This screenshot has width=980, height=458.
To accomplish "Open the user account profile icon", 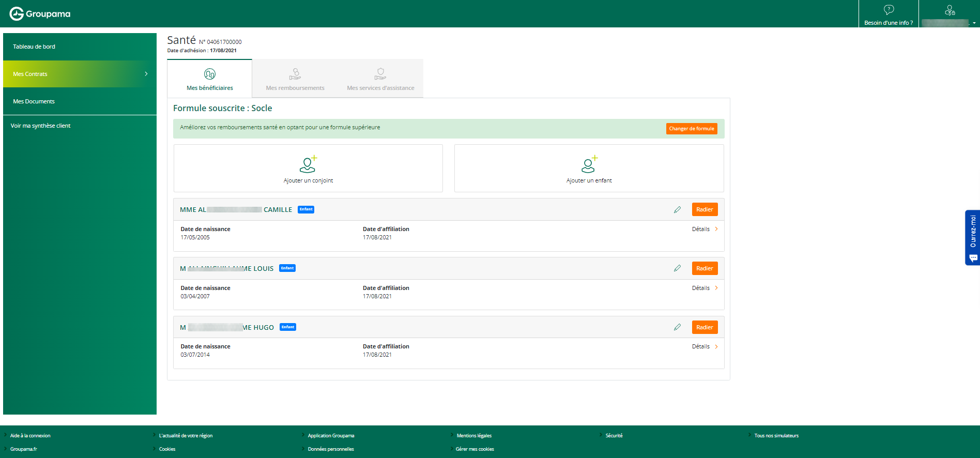I will [950, 10].
